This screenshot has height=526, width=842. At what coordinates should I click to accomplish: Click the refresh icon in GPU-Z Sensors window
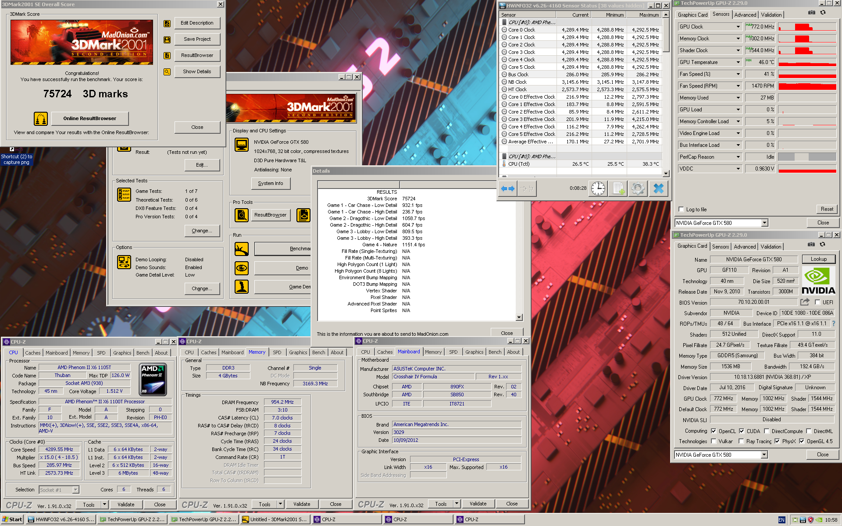[x=823, y=13]
